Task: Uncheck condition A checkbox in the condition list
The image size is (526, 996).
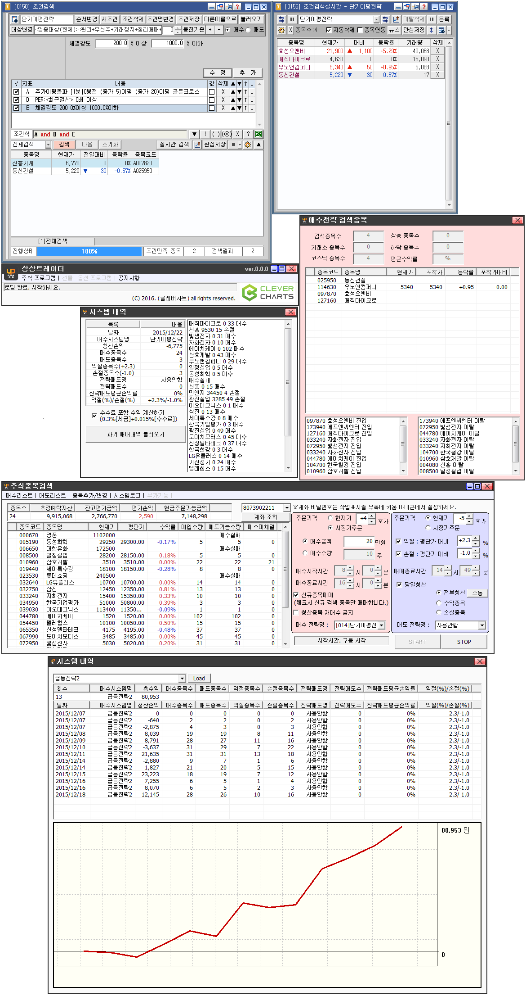Action: (16, 92)
